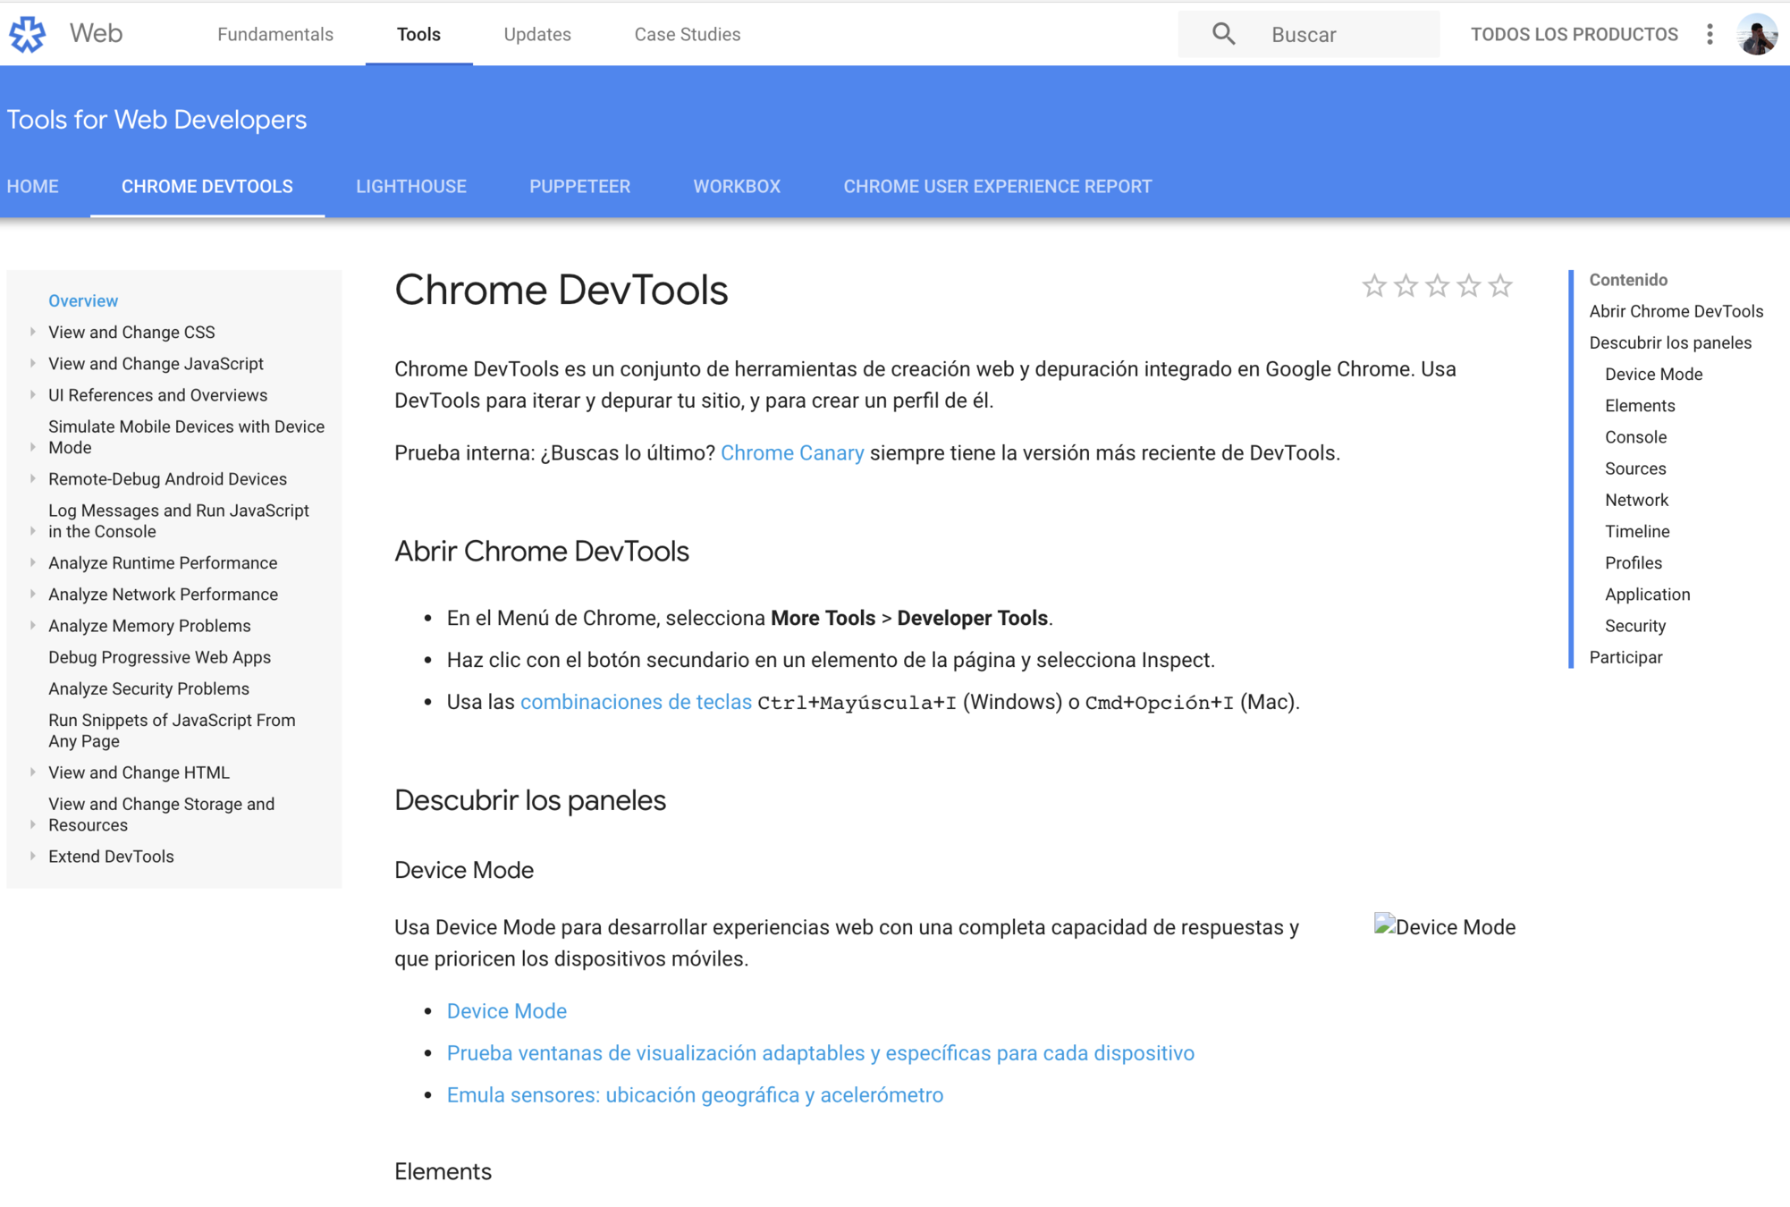Viewport: 1790px width, 1207px height.
Task: Open the Fundamentals top tab
Action: tap(274, 34)
